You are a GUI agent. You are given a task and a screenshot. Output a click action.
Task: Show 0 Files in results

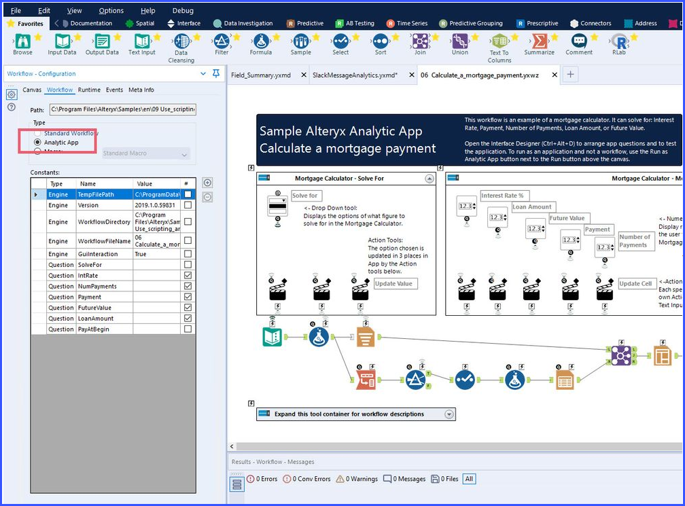point(444,479)
